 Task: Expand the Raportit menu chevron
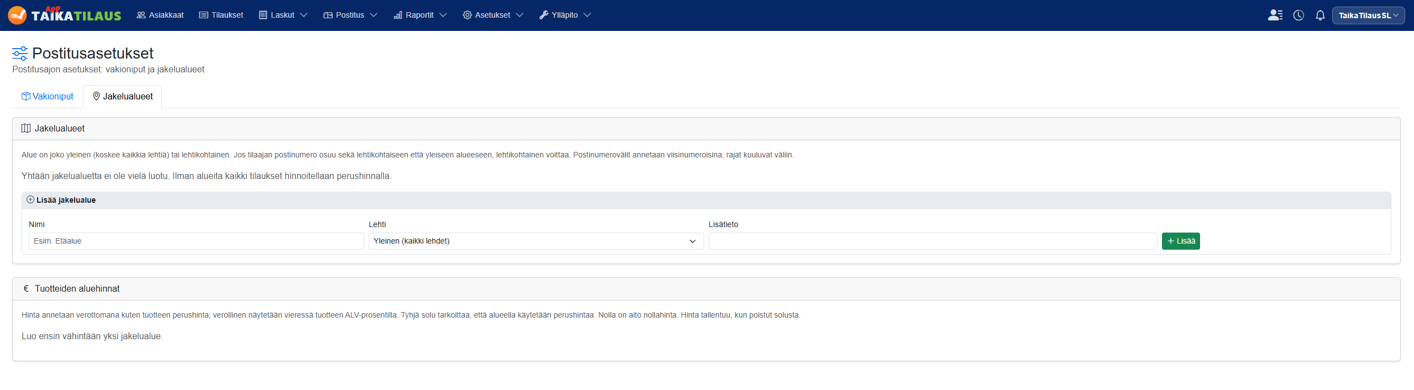click(443, 15)
